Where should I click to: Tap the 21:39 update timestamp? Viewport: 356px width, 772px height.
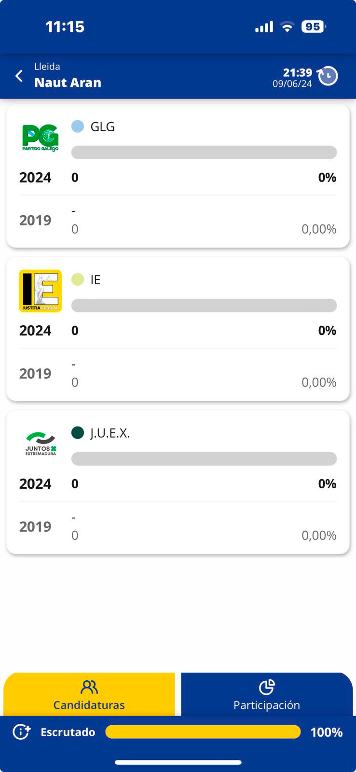[x=297, y=73]
